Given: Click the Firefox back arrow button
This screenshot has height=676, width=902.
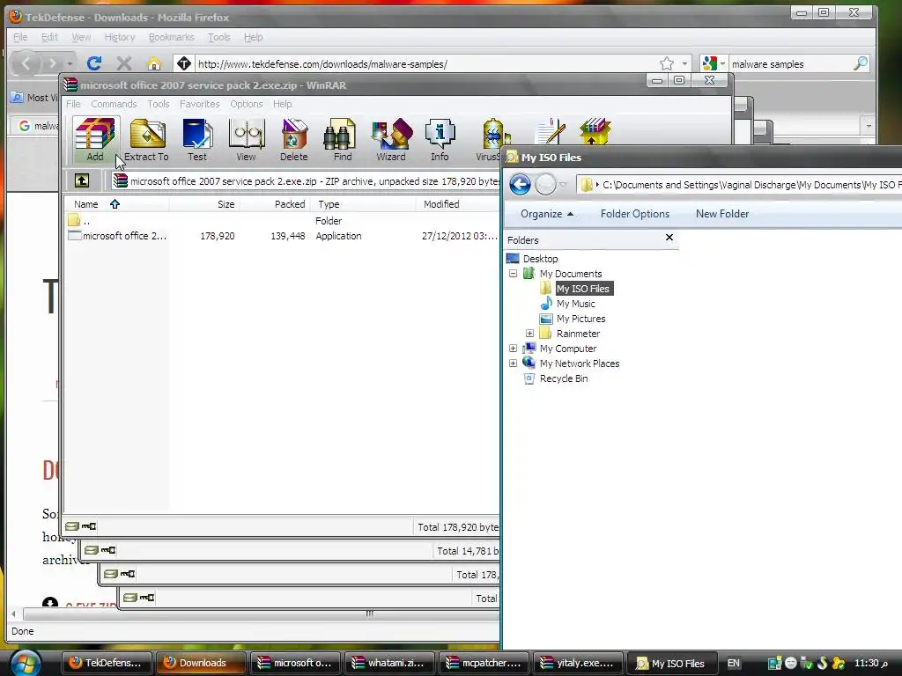Looking at the screenshot, I should coord(26,63).
